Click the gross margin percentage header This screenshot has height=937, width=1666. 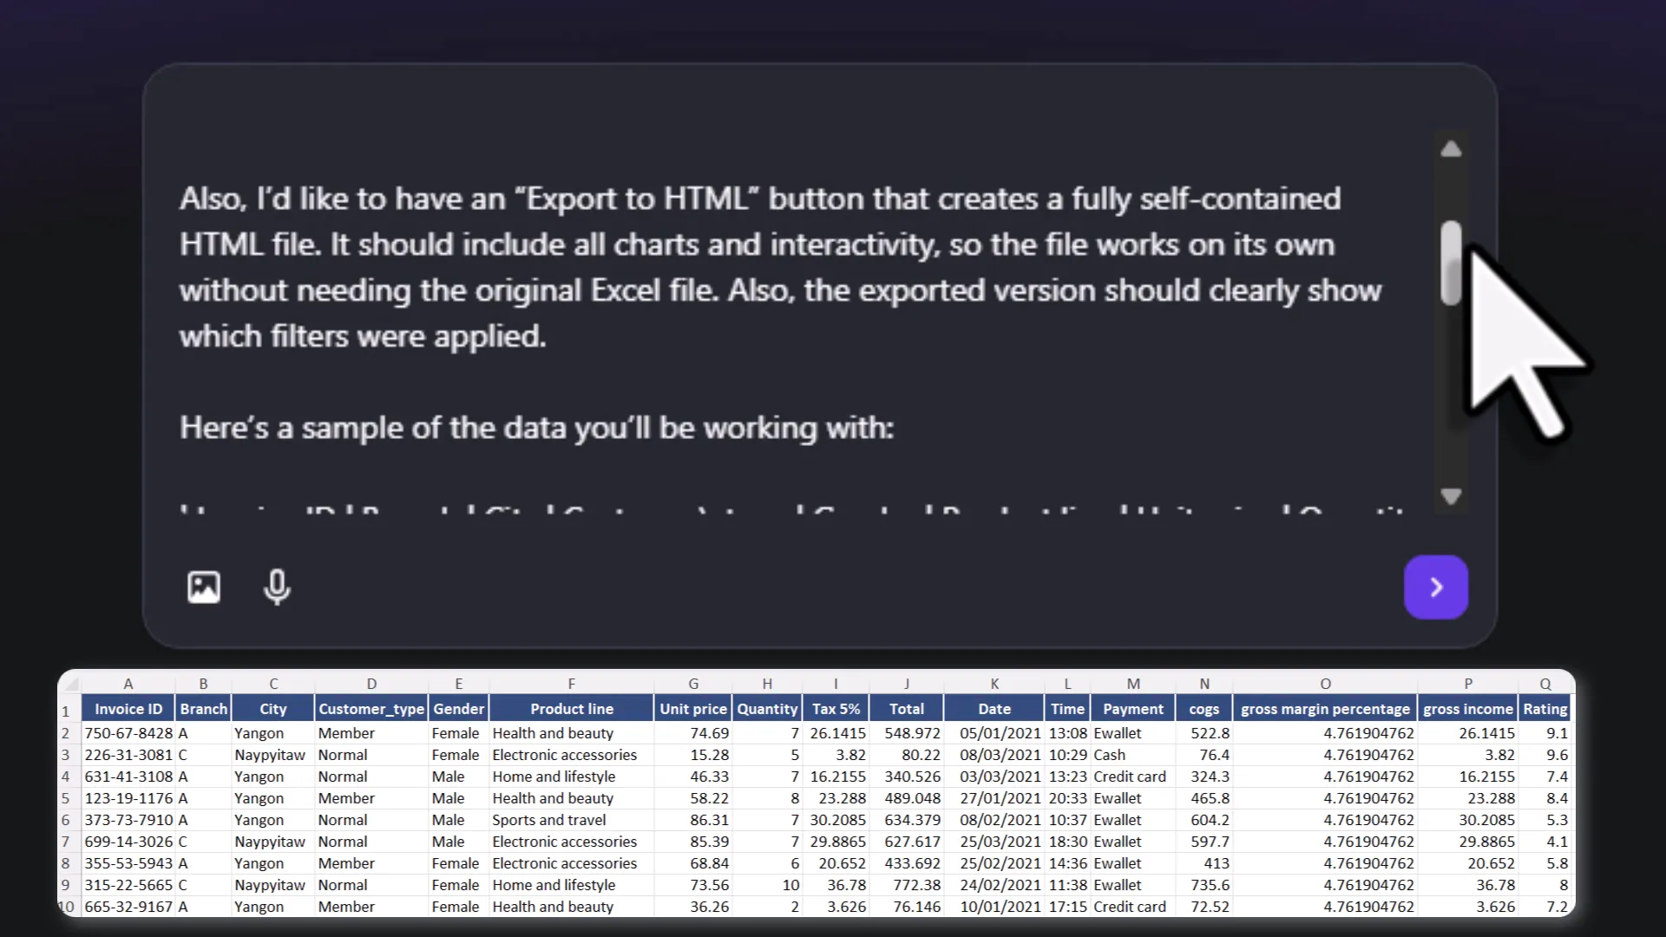pos(1325,708)
